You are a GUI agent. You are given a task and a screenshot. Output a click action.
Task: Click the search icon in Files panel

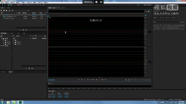point(28,10)
